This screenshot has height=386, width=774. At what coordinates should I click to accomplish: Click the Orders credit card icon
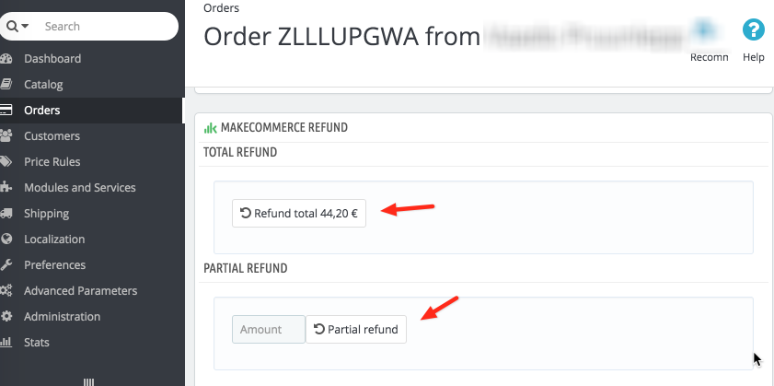[x=6, y=111]
